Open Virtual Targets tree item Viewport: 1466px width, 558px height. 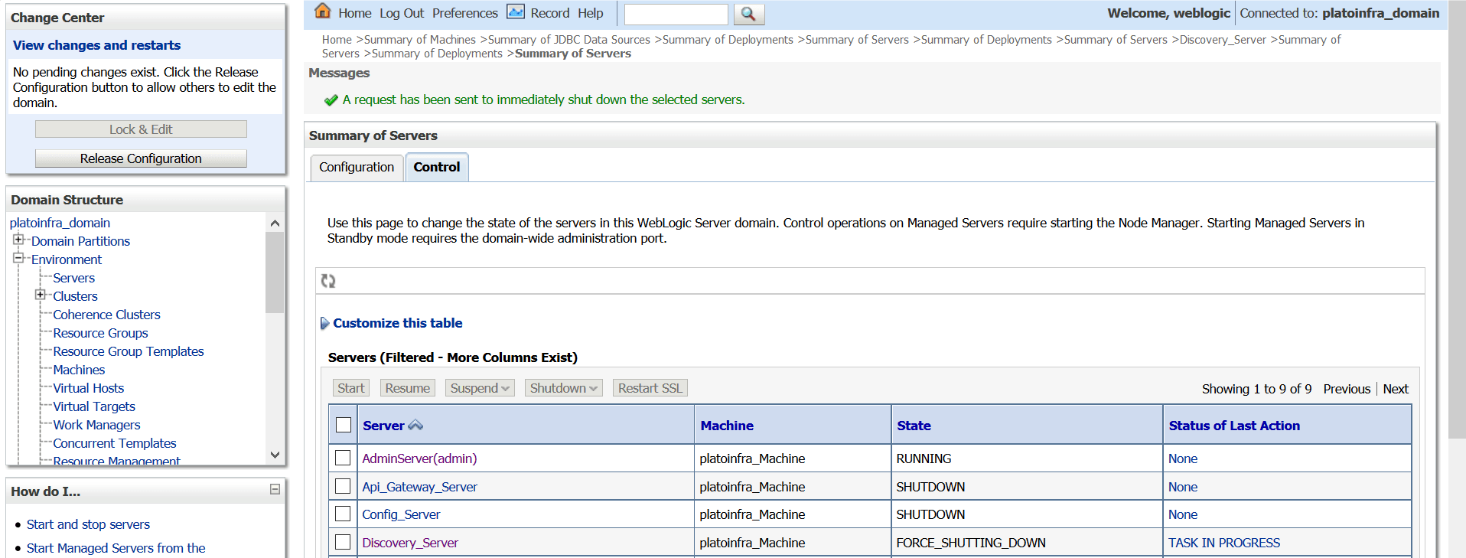[94, 406]
